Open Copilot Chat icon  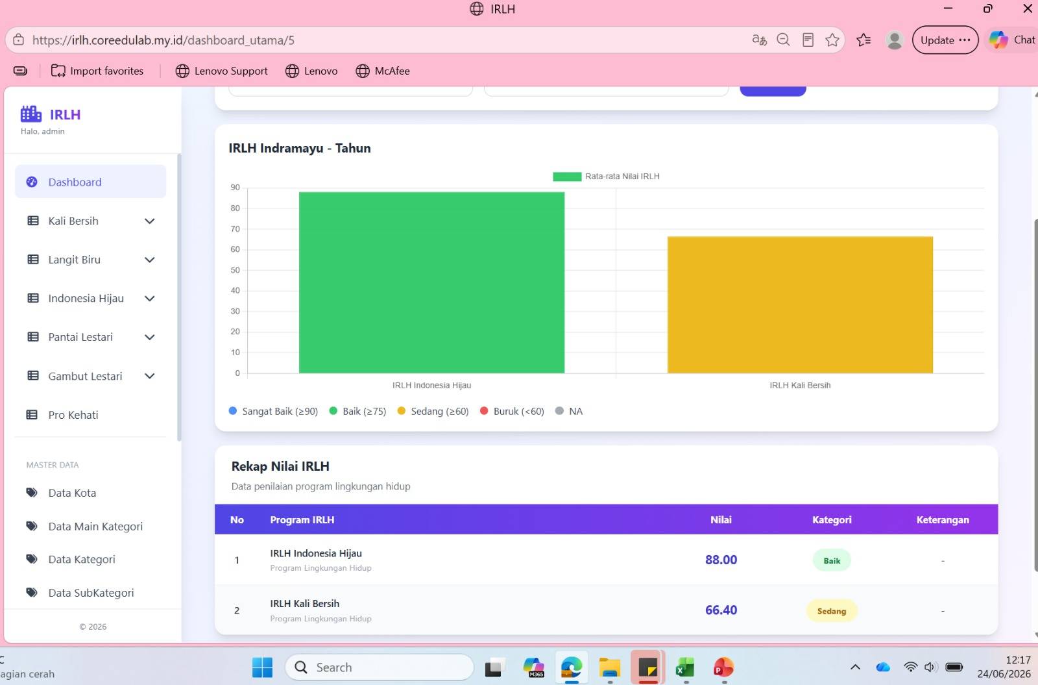[998, 40]
